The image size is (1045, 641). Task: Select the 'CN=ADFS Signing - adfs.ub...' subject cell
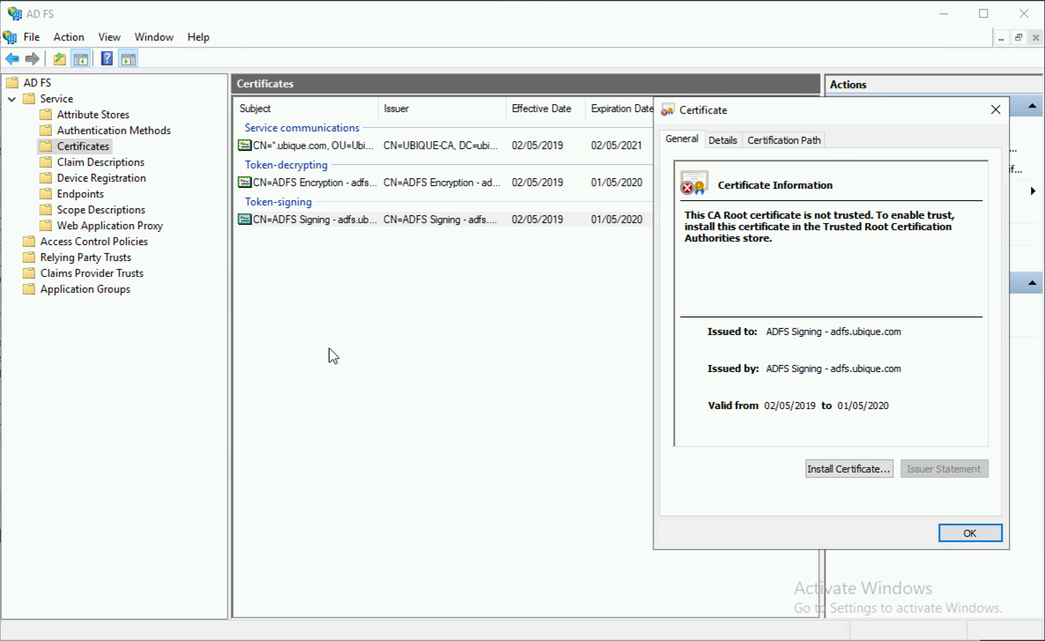pos(315,220)
